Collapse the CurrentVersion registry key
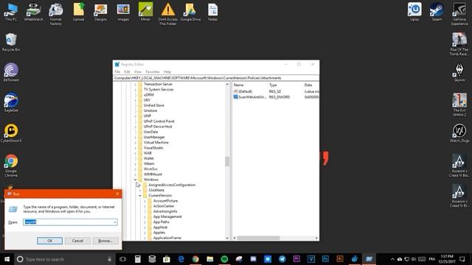 140,196
